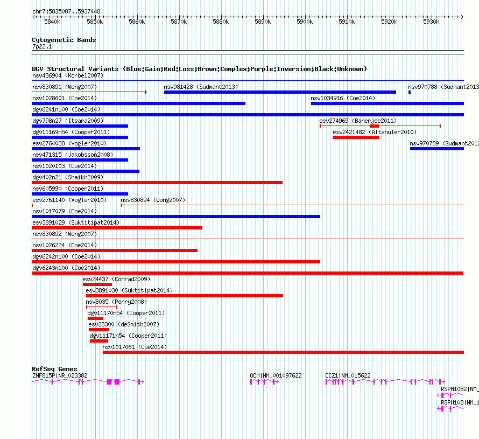479x439 pixels.
Task: Select the nsv1020103 (Coe2014) label
Action: click(x=65, y=166)
